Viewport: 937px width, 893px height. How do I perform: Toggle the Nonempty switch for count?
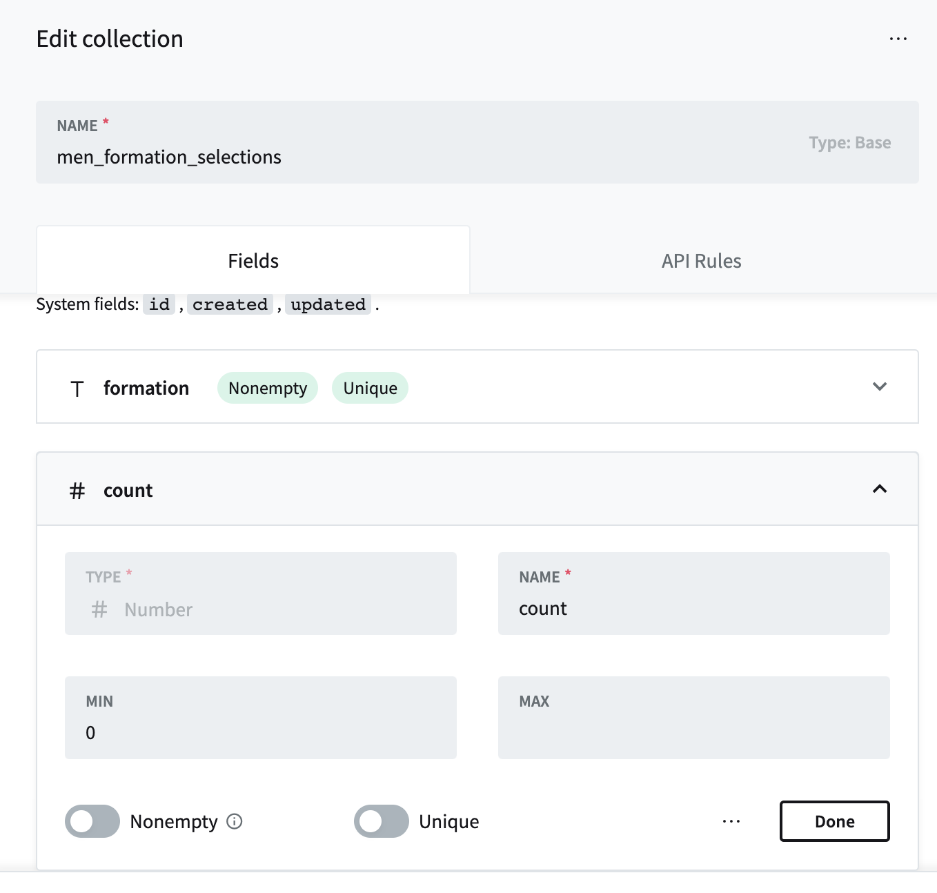pos(92,821)
